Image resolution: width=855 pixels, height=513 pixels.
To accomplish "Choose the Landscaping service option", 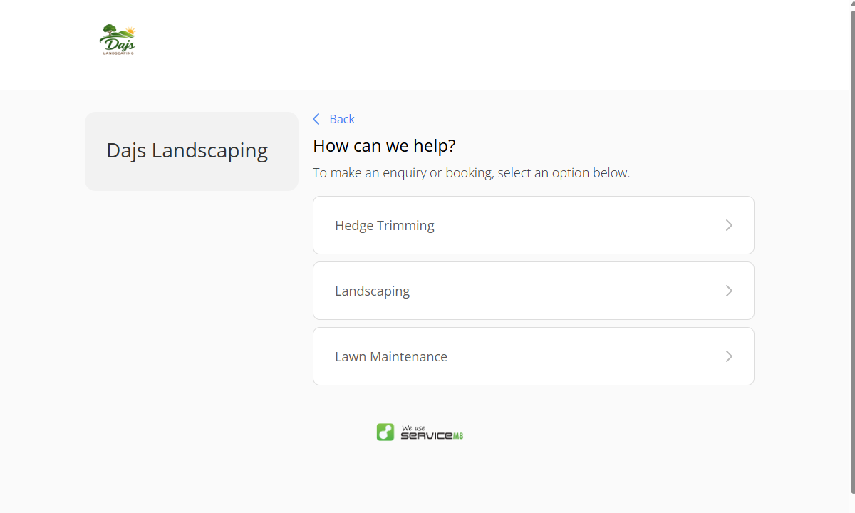I will point(533,291).
